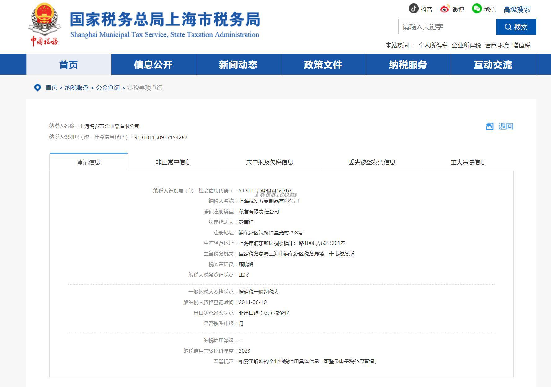The width and height of the screenshot is (551, 387).
Task: Click the 搜索 search button
Action: click(516, 27)
